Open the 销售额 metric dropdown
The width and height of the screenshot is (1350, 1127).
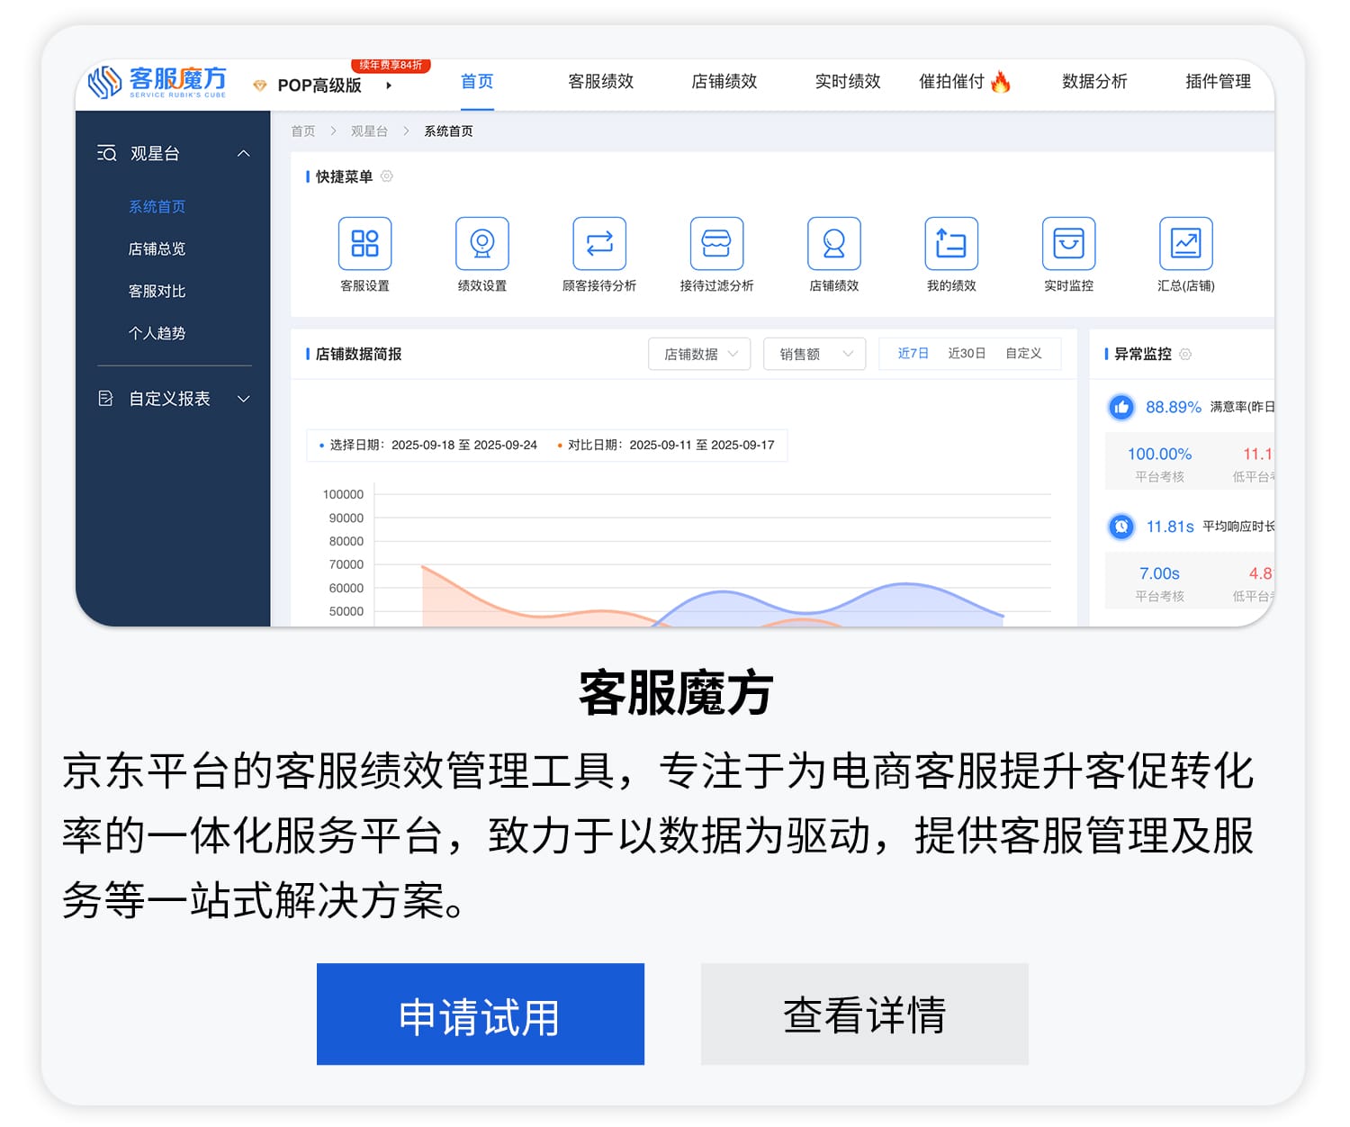coord(814,354)
